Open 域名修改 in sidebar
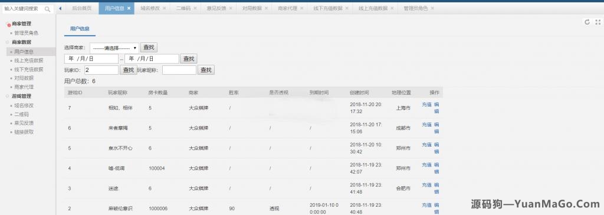Viewport: 604px width, 215px height. 24,105
